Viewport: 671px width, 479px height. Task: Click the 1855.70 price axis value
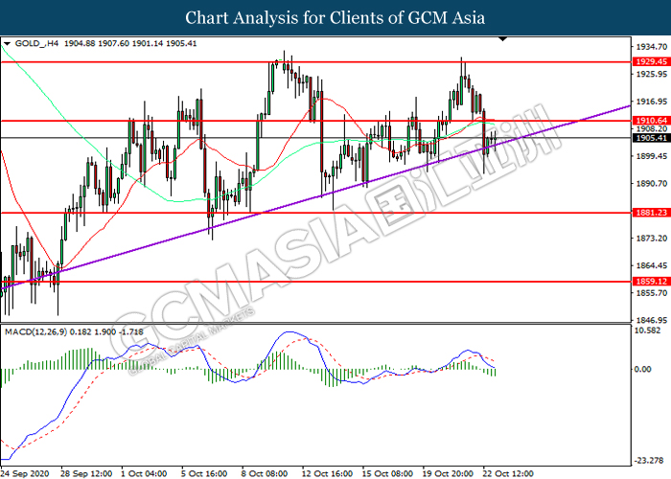pyautogui.click(x=651, y=293)
